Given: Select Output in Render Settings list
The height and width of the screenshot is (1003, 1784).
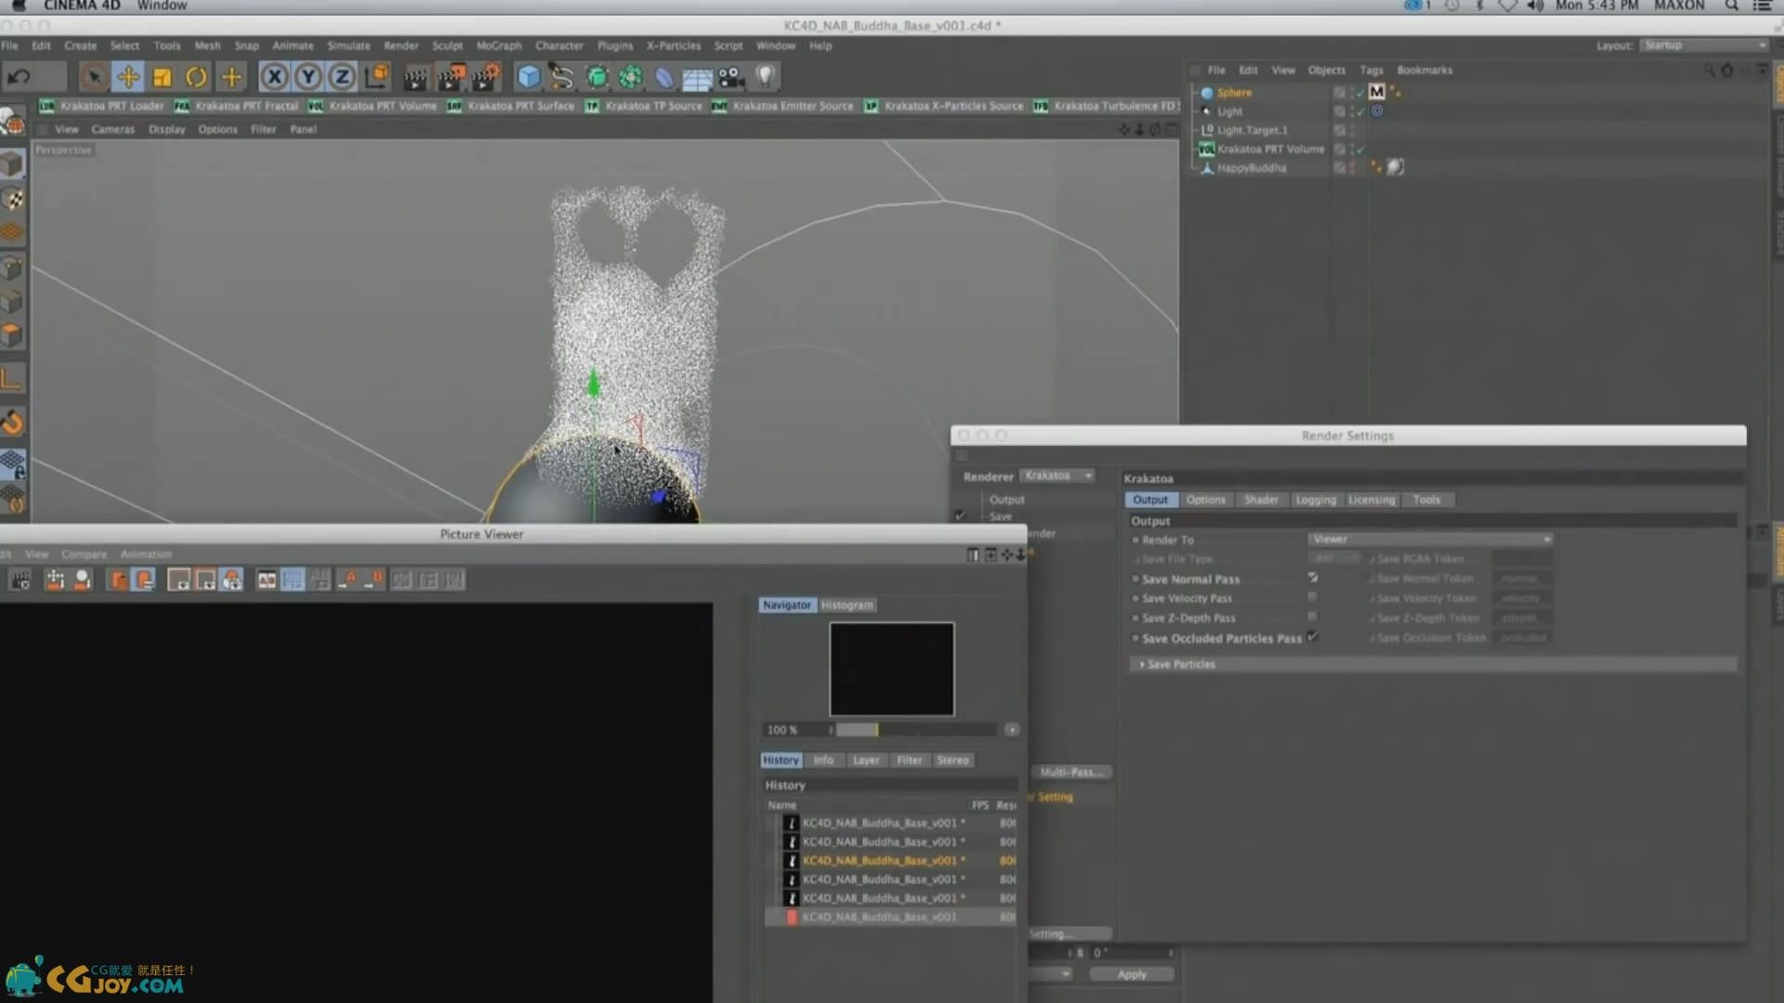Looking at the screenshot, I should click(1006, 501).
